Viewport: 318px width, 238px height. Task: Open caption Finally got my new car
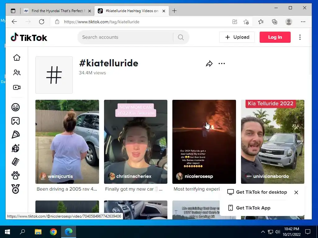click(x=134, y=189)
